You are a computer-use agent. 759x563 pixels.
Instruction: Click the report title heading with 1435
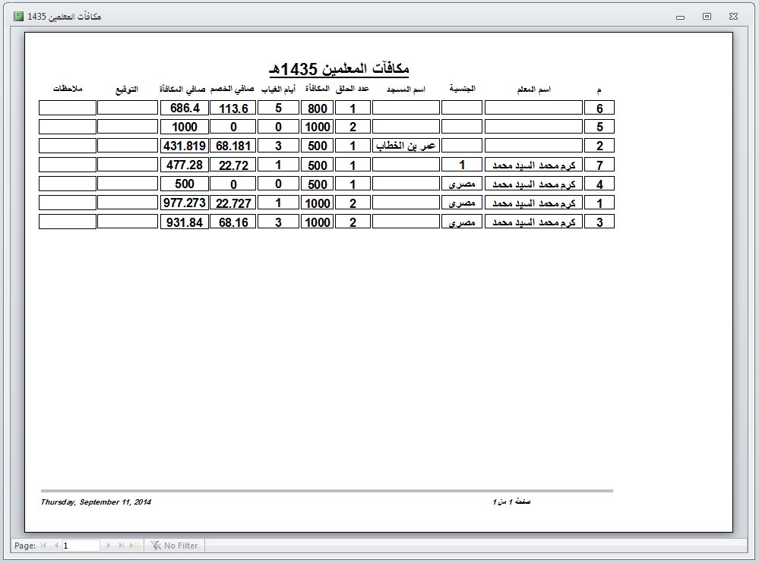(x=339, y=69)
